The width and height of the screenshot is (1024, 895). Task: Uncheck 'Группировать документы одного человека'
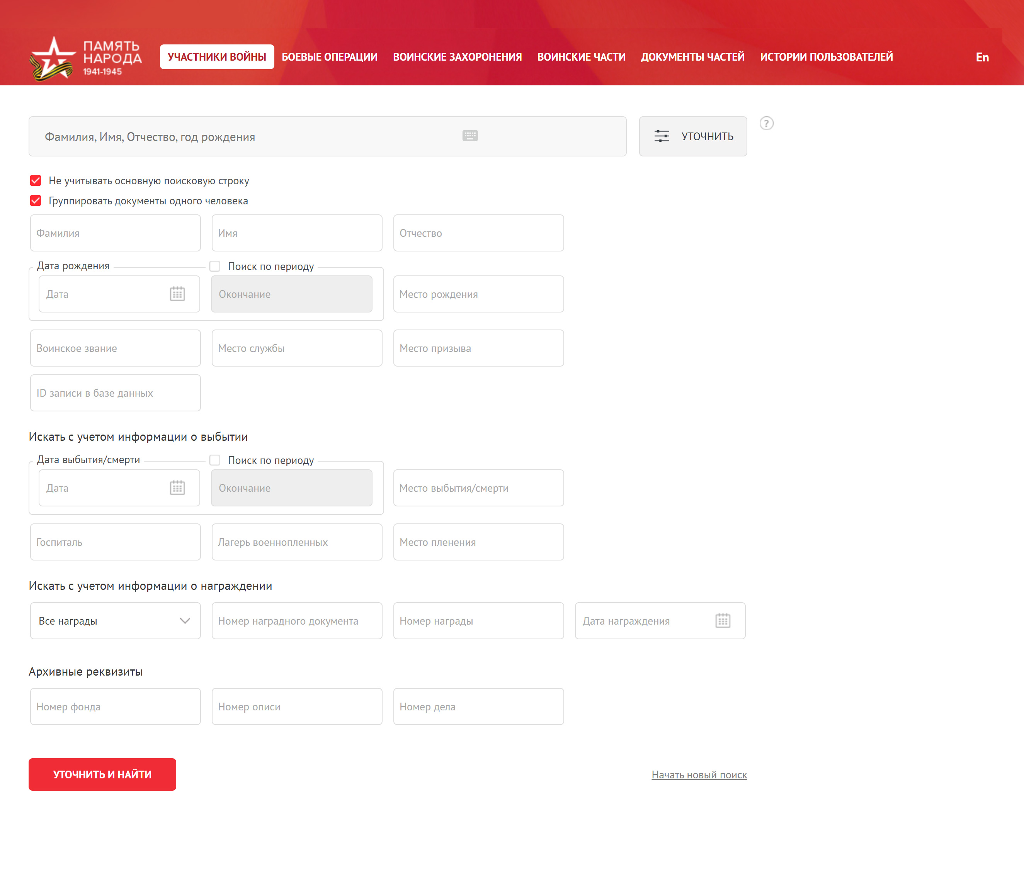tap(36, 201)
